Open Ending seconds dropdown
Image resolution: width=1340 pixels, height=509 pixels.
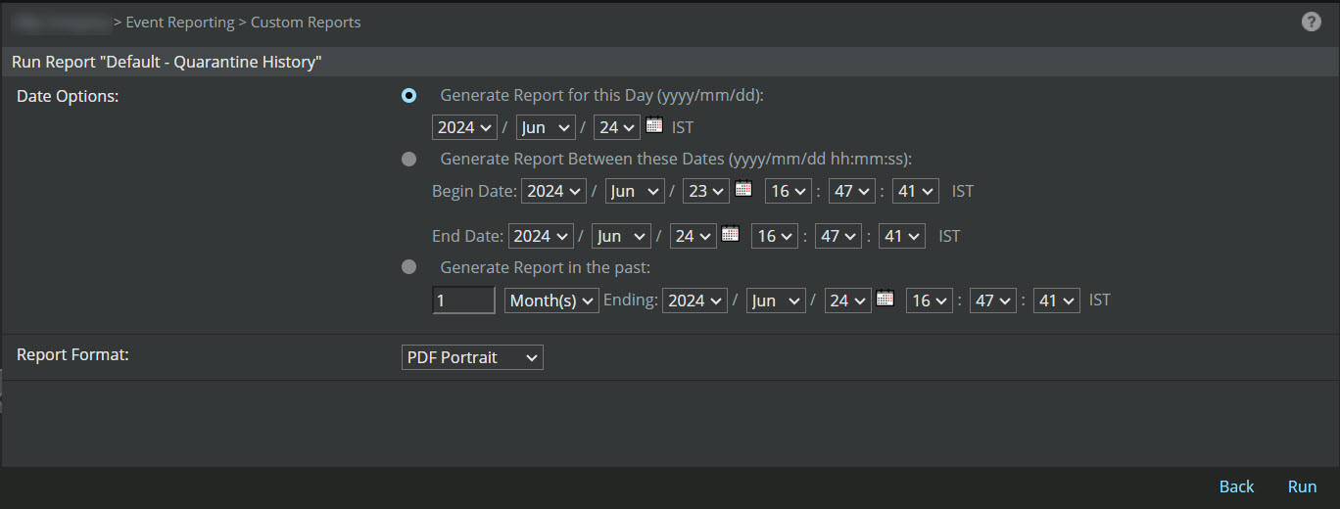point(1056,301)
